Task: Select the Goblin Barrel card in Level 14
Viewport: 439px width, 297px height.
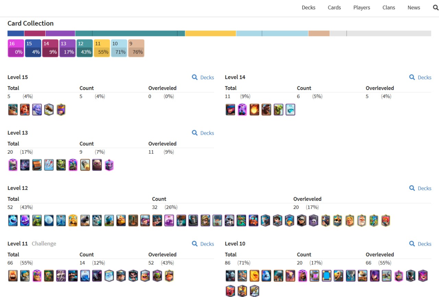Action: point(278,109)
